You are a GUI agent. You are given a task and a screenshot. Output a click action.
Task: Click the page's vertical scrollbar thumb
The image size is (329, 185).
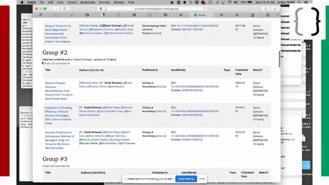pos(279,59)
